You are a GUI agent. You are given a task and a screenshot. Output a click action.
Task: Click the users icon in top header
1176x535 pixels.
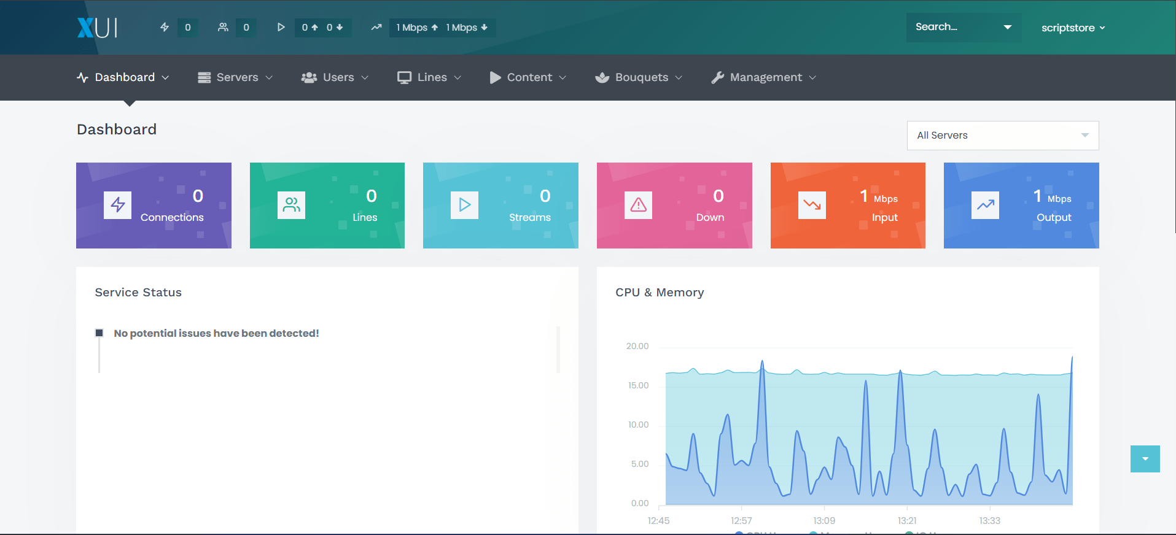223,27
